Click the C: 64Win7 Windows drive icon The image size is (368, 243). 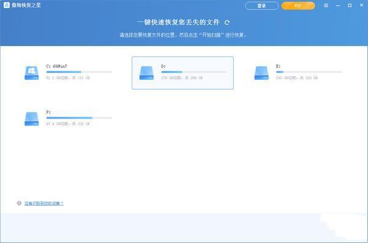tap(32, 73)
